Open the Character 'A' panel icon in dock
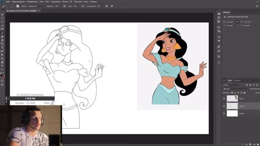Screen dimensions: 260x146 [219, 37]
